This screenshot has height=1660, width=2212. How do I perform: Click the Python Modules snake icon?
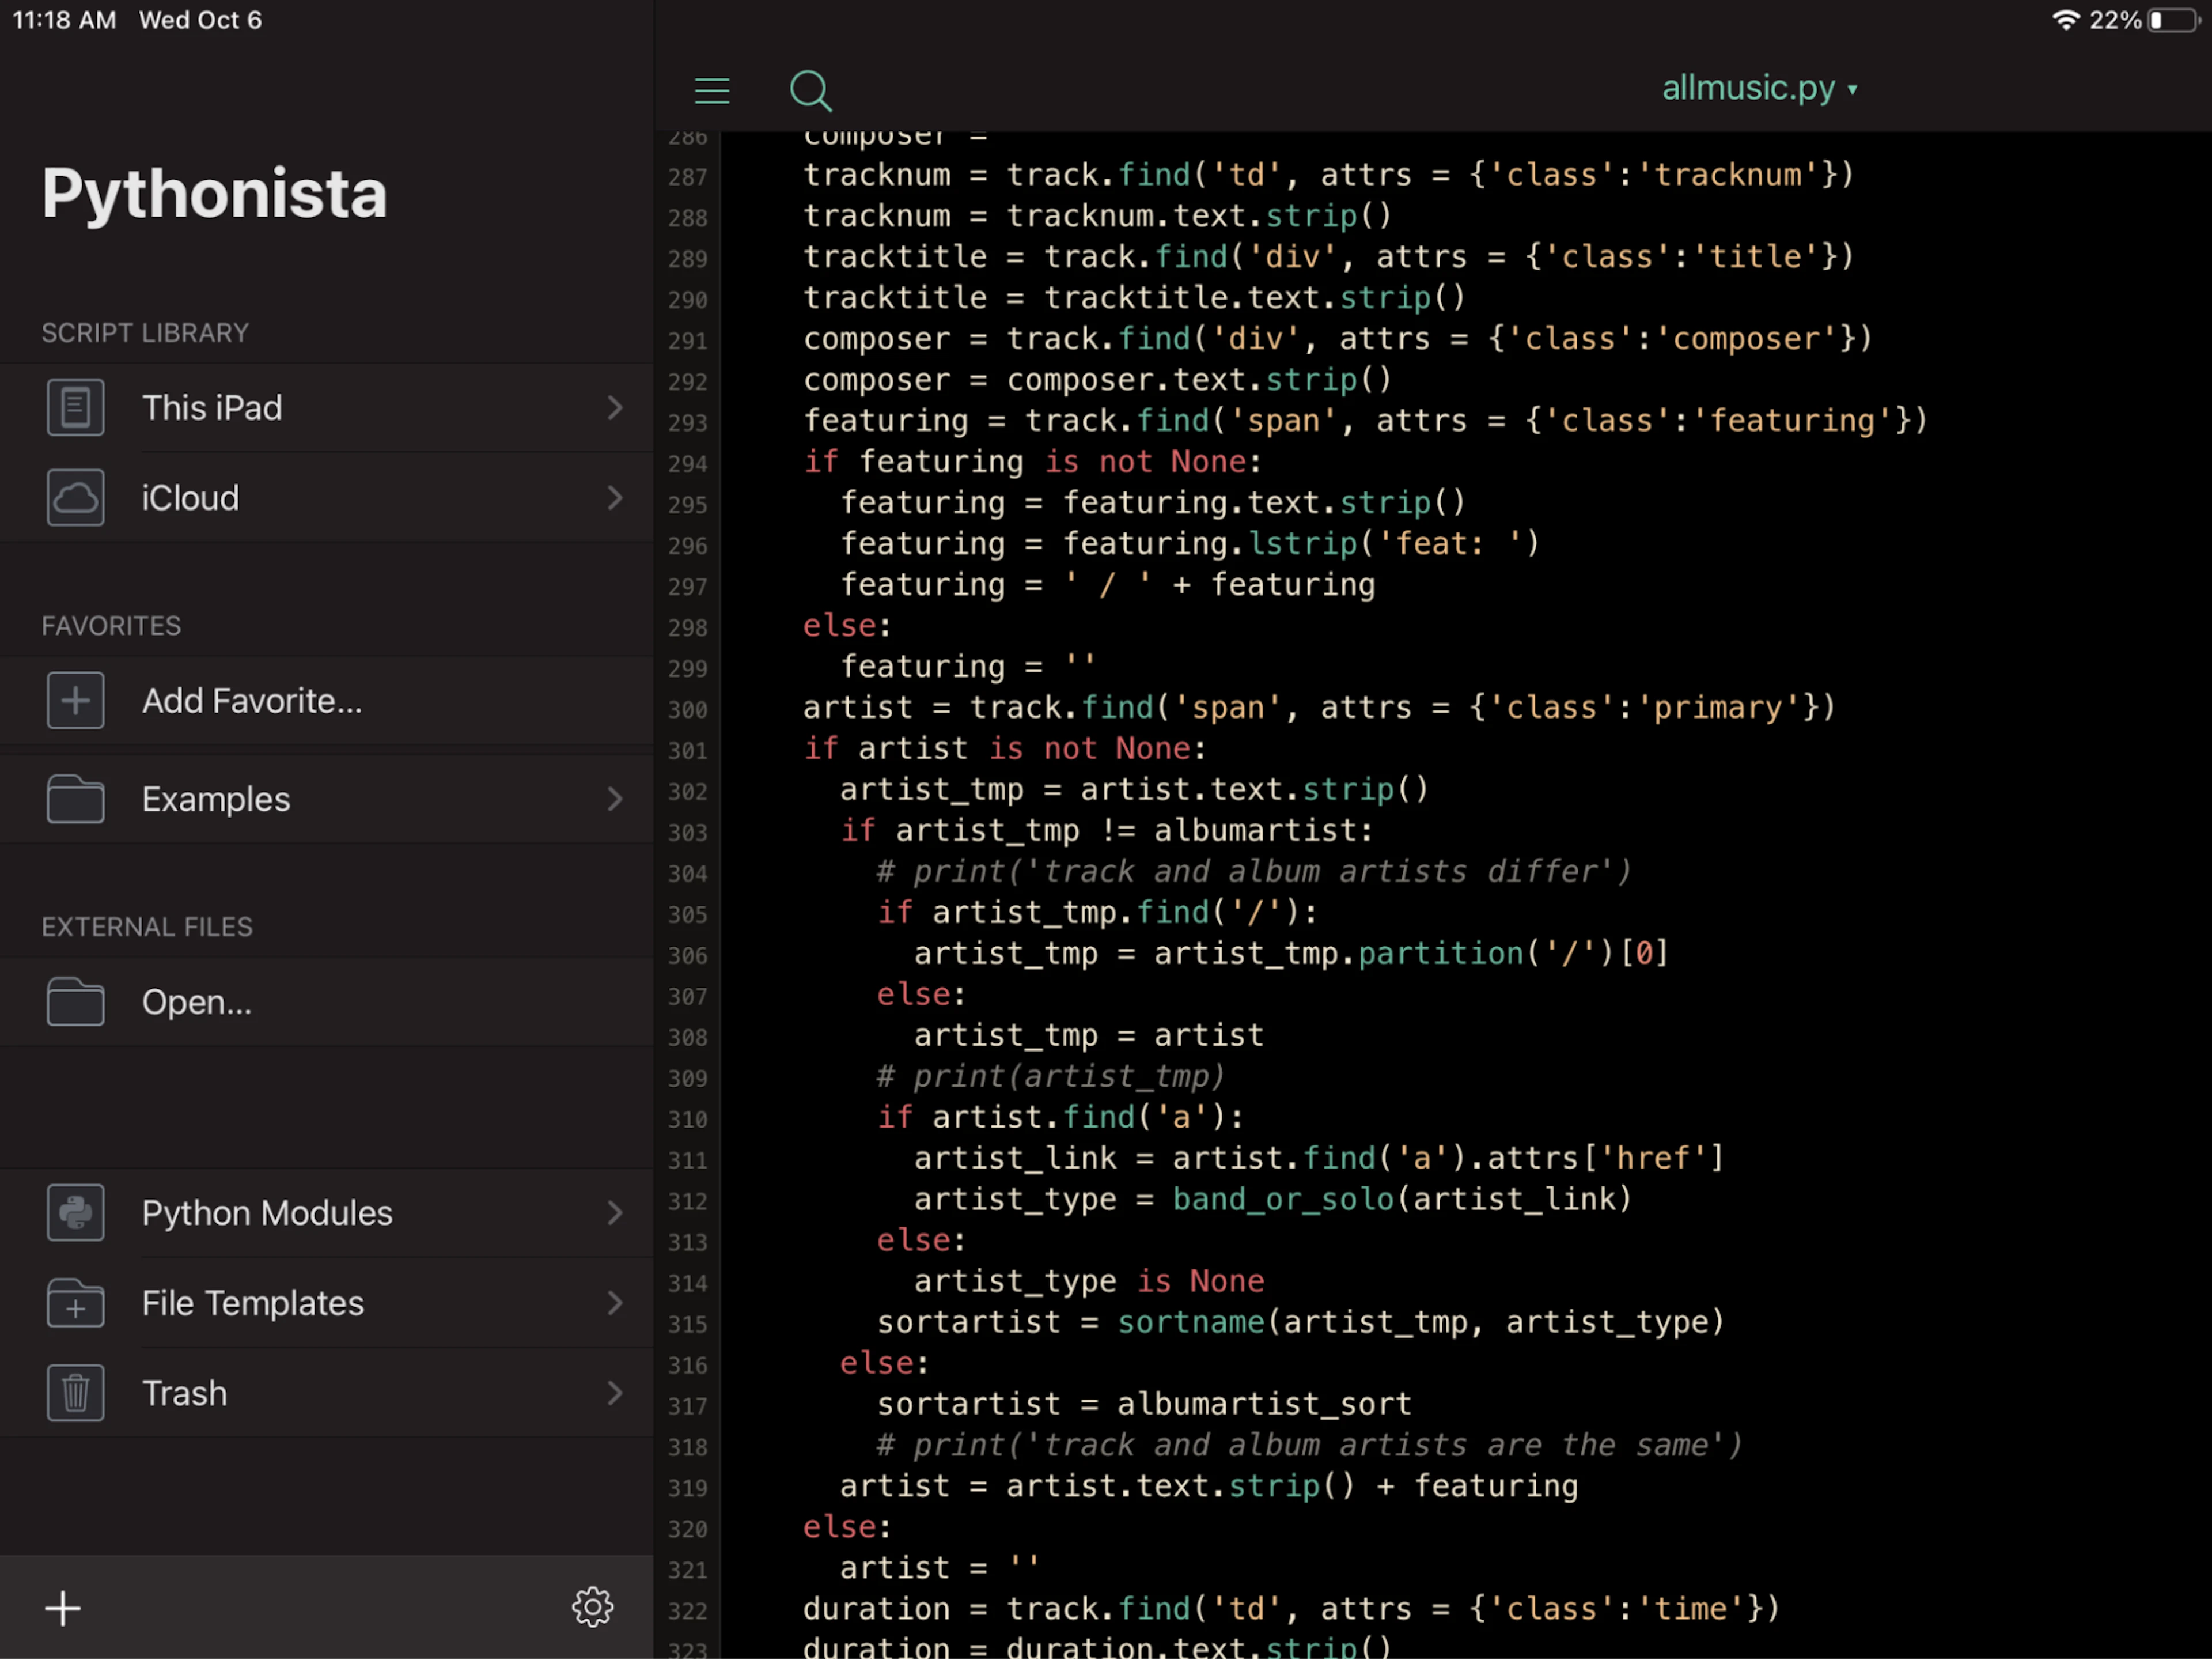coord(75,1213)
